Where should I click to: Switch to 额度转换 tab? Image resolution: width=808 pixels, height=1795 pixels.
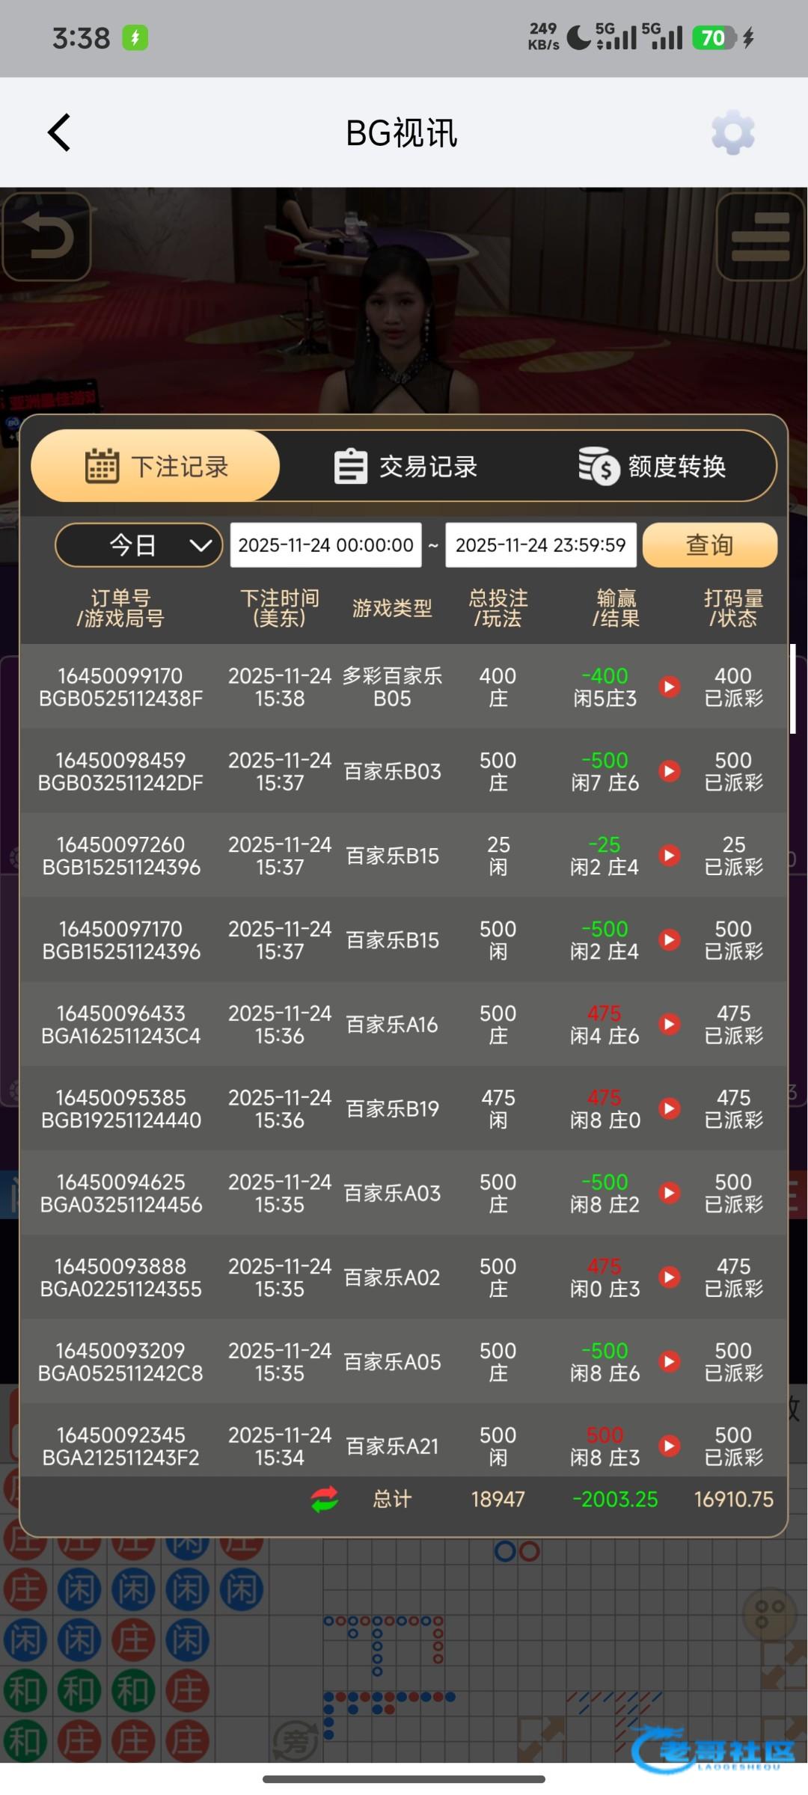click(x=652, y=467)
